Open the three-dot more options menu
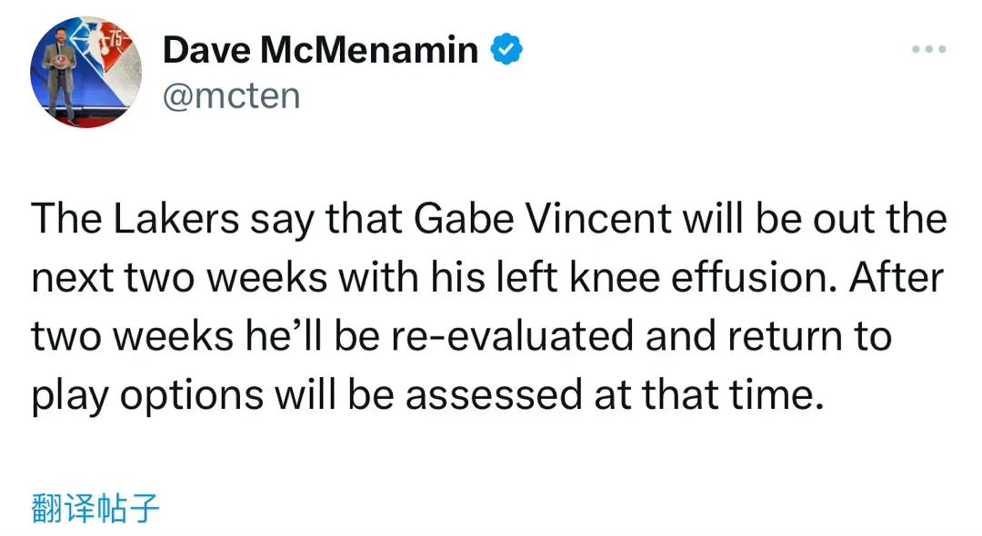The height and width of the screenshot is (536, 982). pos(928,50)
